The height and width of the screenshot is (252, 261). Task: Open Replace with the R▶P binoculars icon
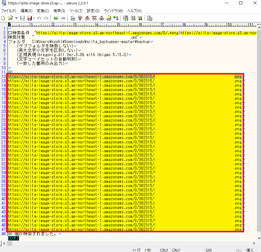point(94,18)
